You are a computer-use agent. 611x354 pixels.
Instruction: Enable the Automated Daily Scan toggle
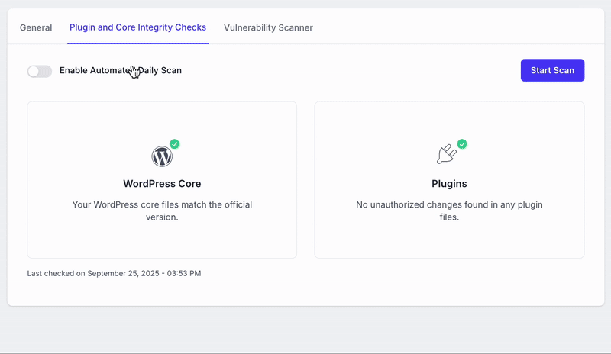coord(40,71)
